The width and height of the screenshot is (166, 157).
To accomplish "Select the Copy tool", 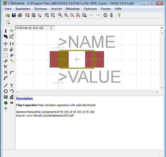I will click(x=12, y=44).
